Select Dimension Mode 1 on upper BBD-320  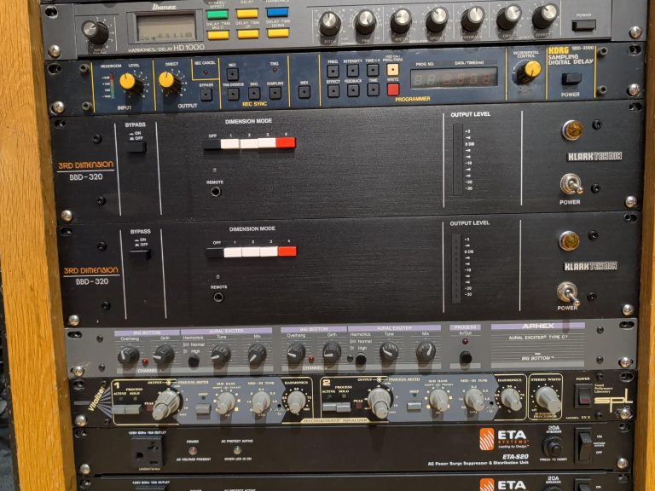tap(229, 143)
